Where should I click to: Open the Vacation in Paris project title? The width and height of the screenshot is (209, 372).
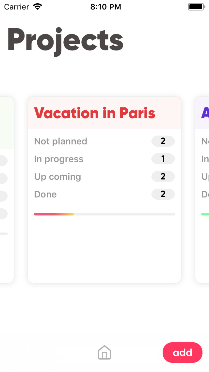pos(95,113)
